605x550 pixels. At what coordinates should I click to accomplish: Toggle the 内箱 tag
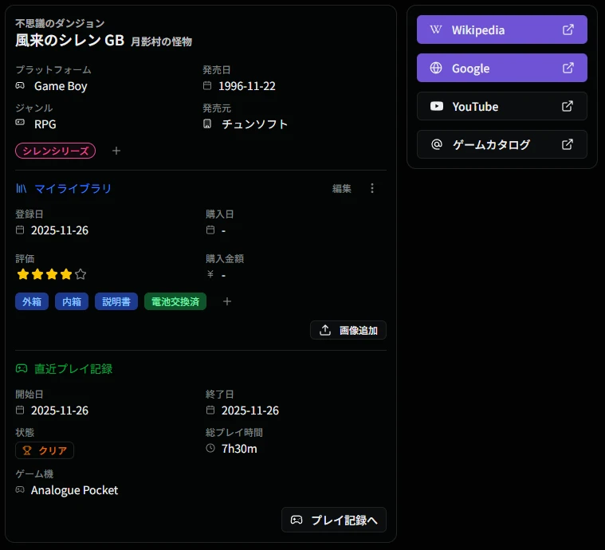[72, 301]
